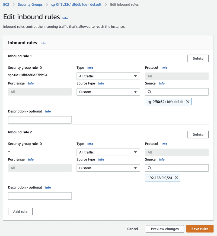Go to EC2 breadcrumb link
Screen dimensions: 217x236
tap(6, 5)
